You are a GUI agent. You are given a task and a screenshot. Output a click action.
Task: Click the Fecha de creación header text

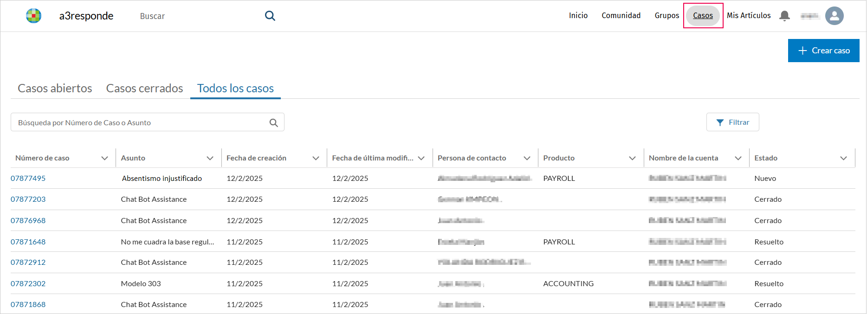click(256, 158)
